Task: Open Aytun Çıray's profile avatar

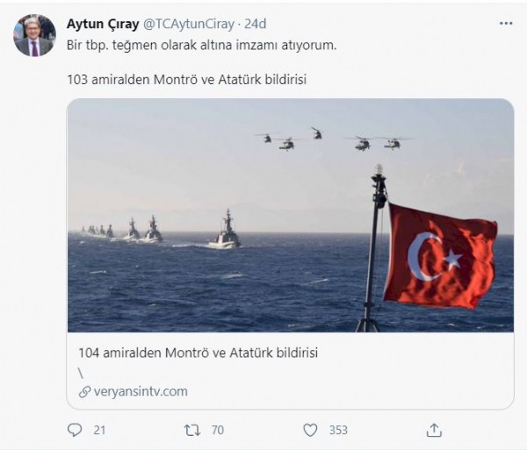Action: (x=34, y=35)
